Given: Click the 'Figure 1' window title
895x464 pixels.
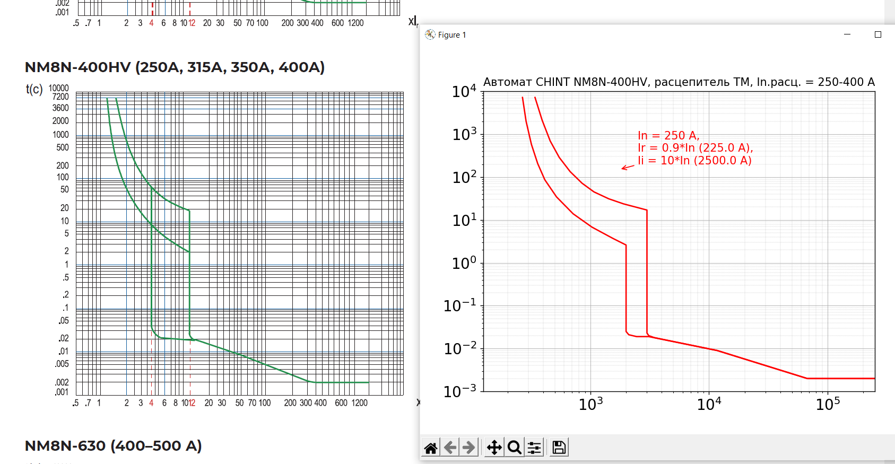Looking at the screenshot, I should 452,35.
